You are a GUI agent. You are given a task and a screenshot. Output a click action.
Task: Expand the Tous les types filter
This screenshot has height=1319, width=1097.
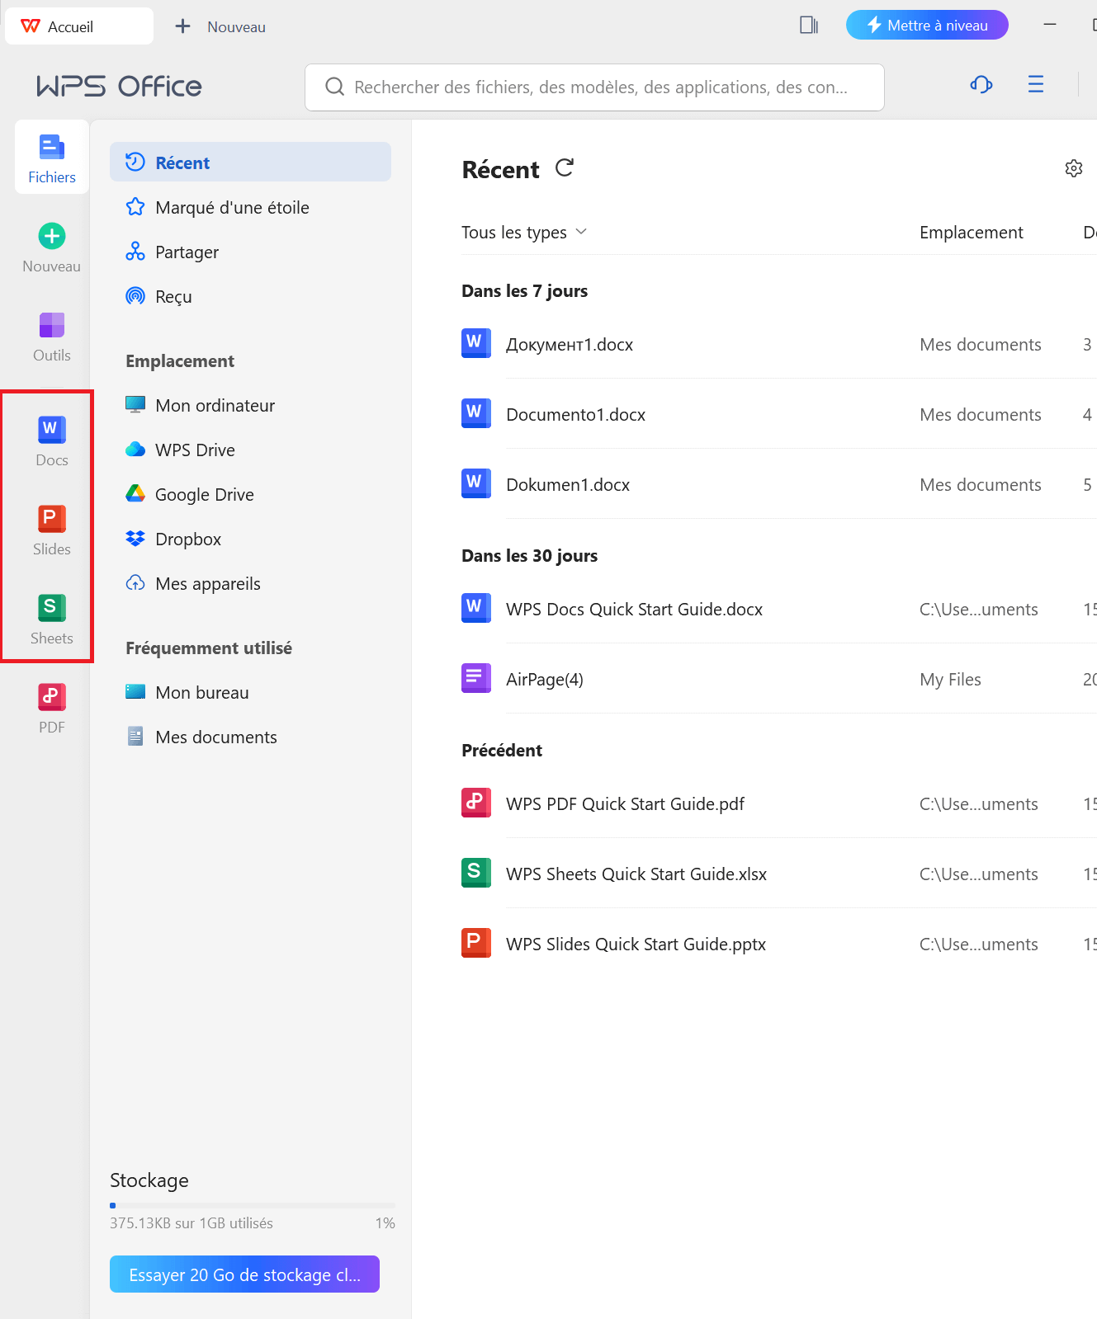[524, 233]
